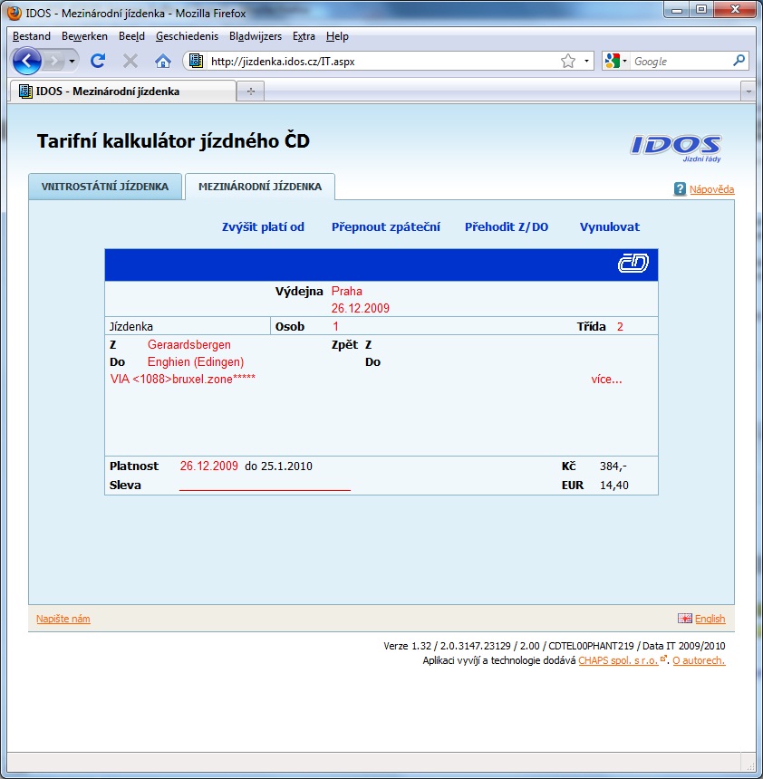Click the Zvýšit platí od link

pos(263,227)
